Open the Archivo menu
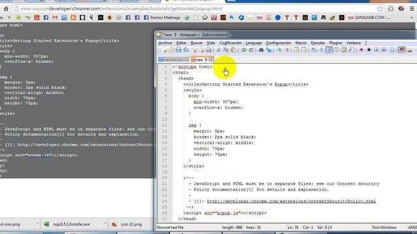417x234 pixels. (165, 43)
